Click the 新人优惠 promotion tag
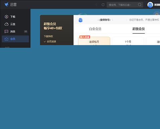Image resolution: width=160 pixels, height=129 pixels. pos(85,37)
